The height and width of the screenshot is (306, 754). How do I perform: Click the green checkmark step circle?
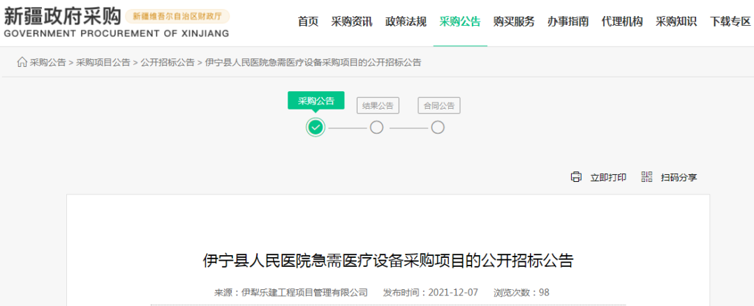(316, 128)
